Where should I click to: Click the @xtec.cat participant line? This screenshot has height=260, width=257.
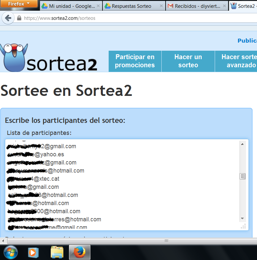click(x=33, y=179)
